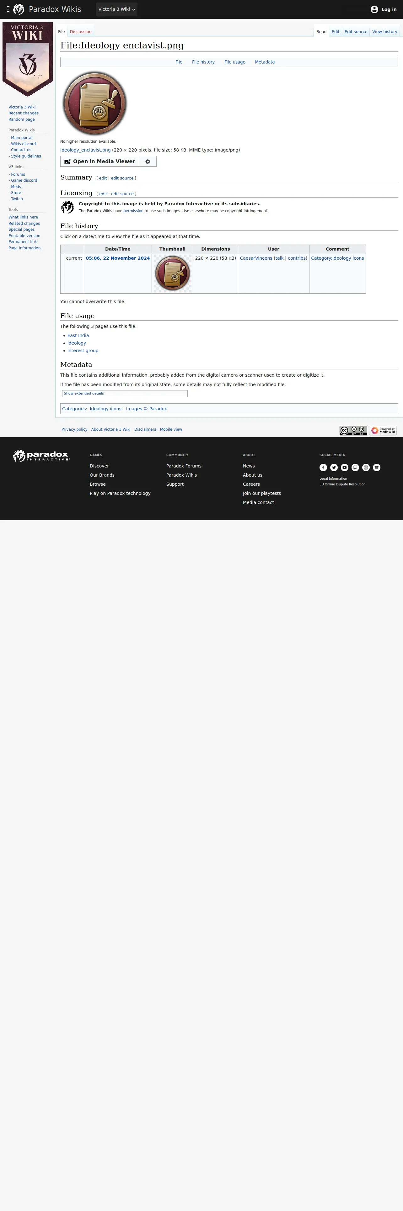Click the permission link in licensing

(x=133, y=211)
